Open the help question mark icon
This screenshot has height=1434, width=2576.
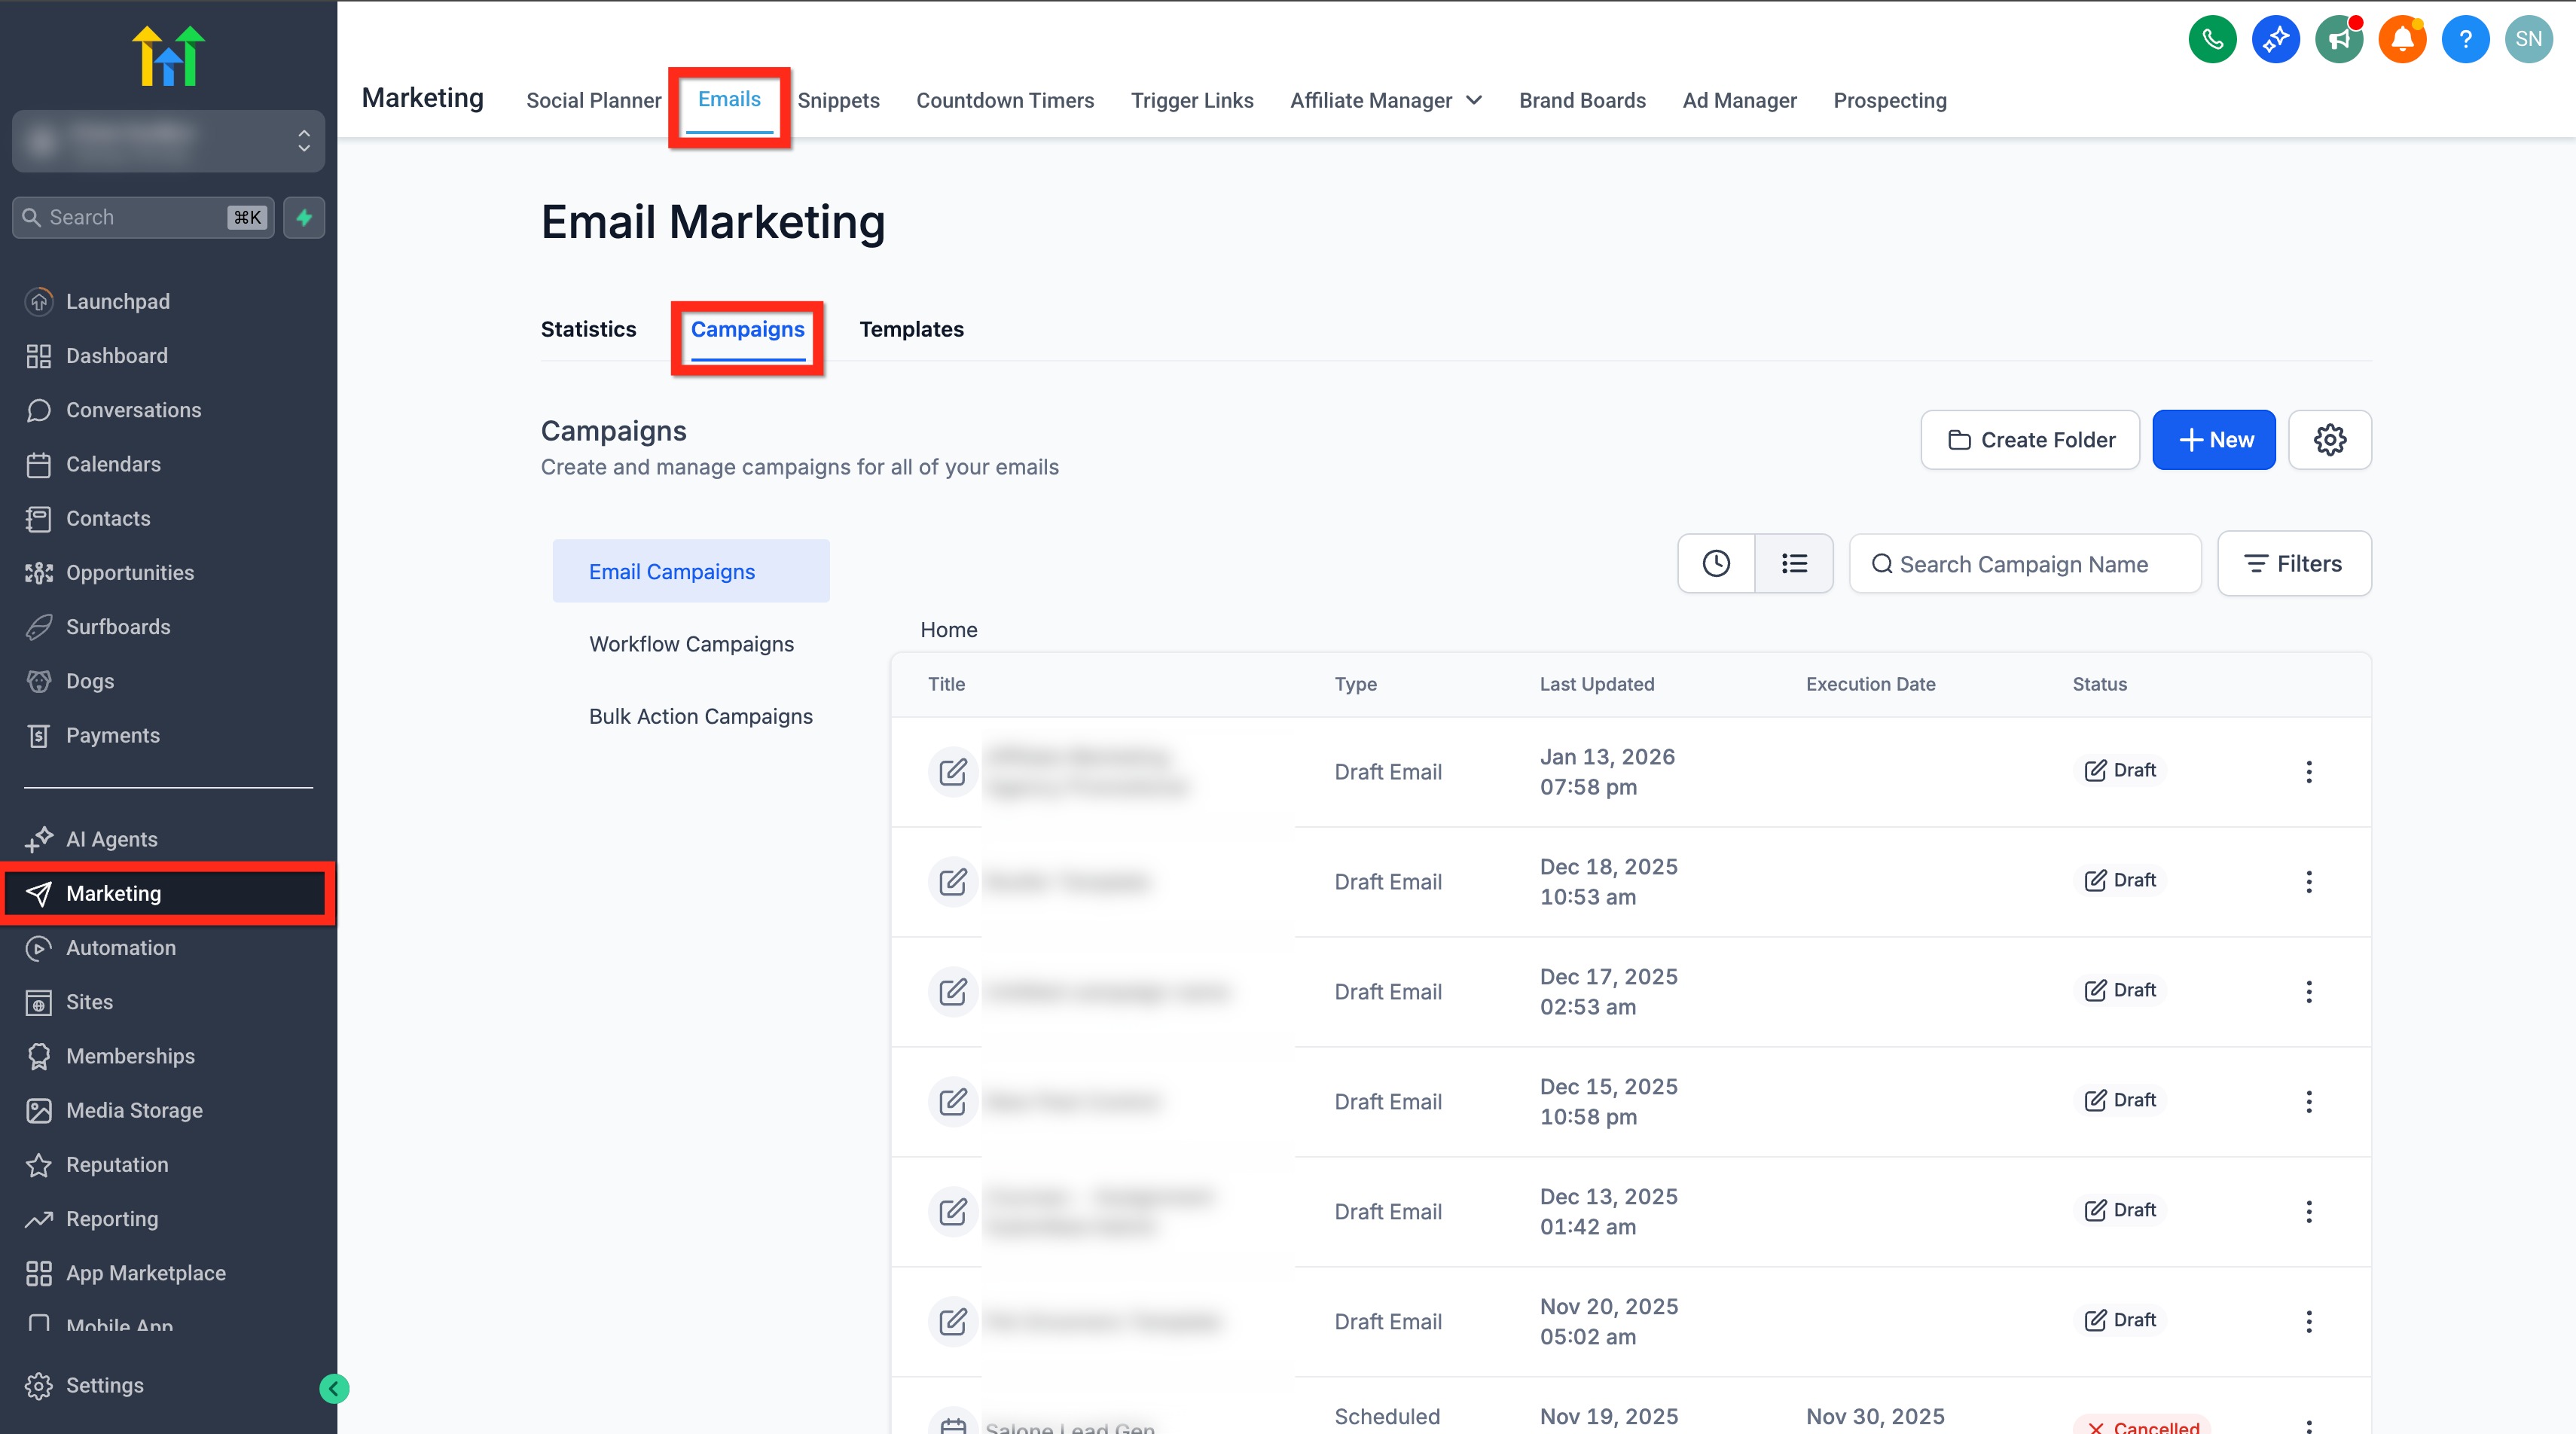pos(2465,39)
